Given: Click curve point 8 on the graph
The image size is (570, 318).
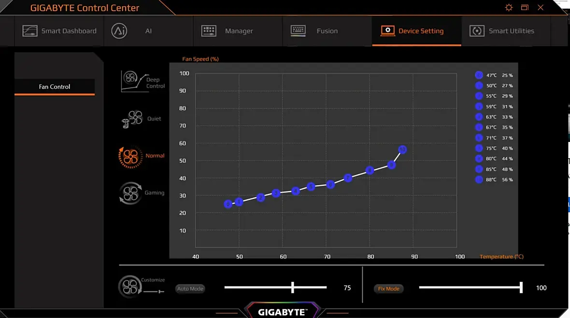Looking at the screenshot, I should [x=370, y=170].
